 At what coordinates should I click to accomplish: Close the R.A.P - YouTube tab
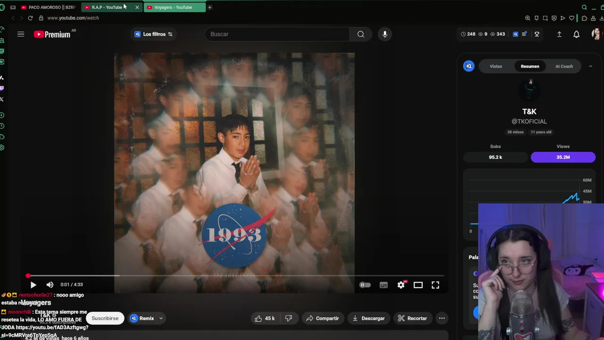(137, 7)
